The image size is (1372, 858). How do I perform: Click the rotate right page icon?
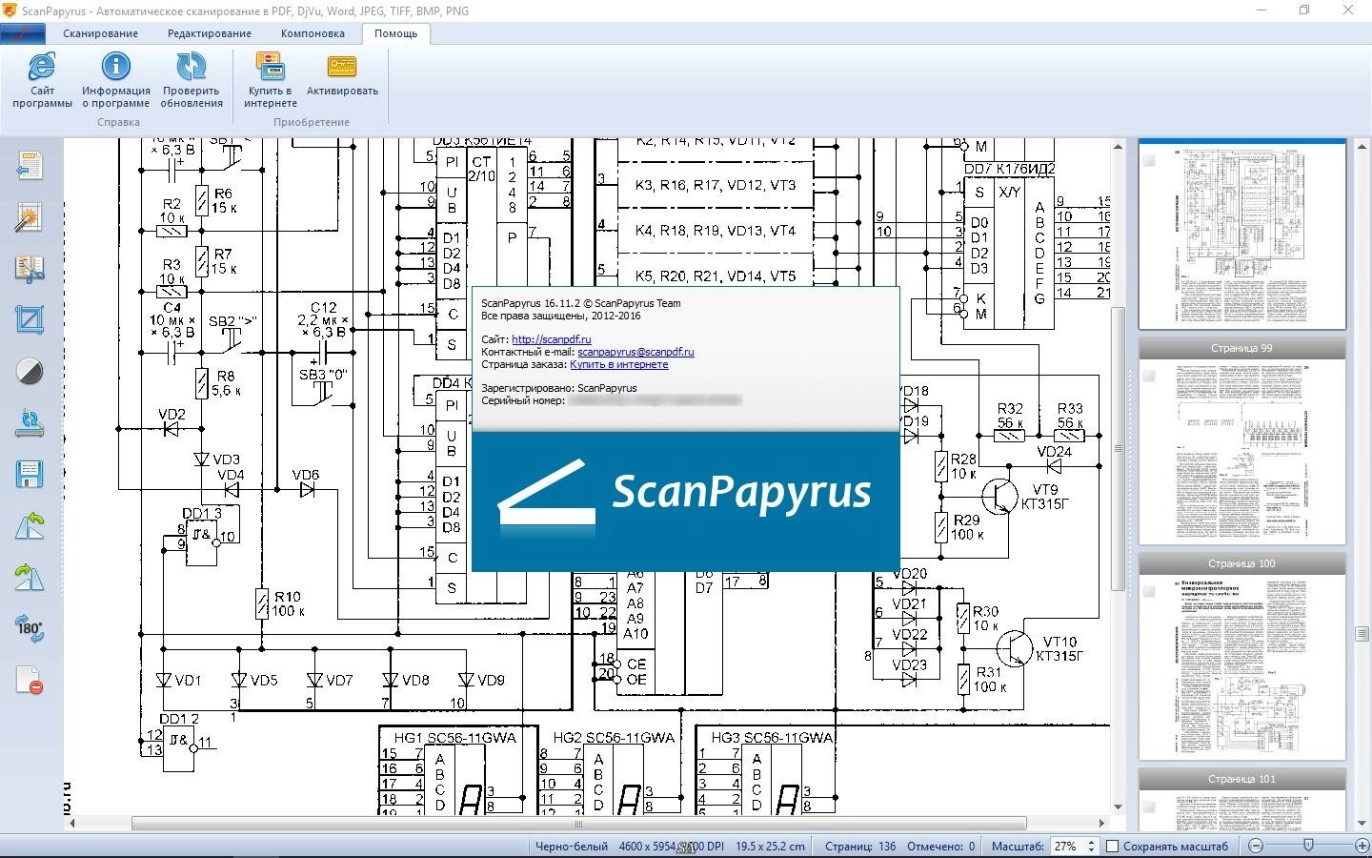coord(30,577)
